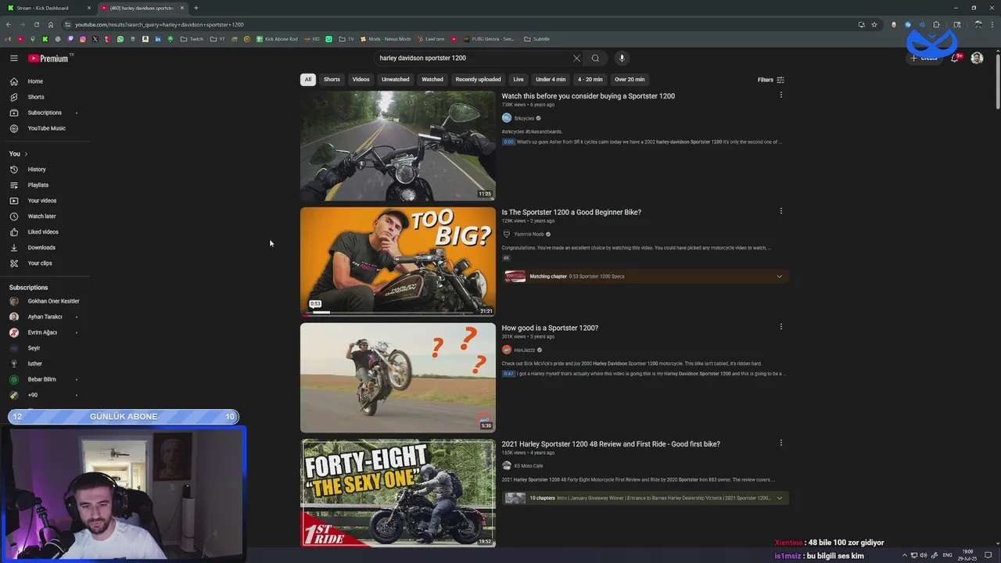
Task: Open the browser extensions puzzle icon
Action: 936,24
